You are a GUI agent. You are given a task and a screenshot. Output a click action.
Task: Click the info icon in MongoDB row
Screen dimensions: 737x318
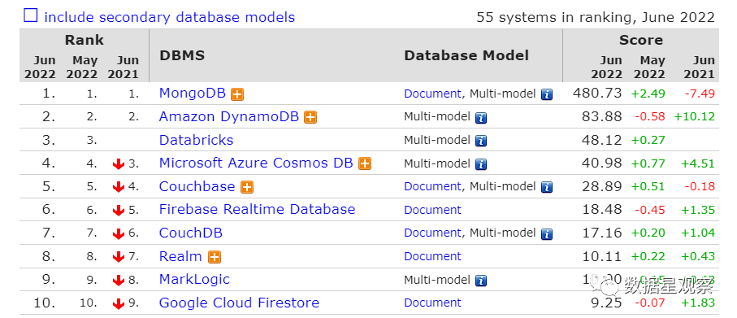[546, 94]
